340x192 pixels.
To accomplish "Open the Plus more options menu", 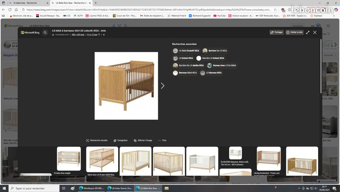I will 162,140.
